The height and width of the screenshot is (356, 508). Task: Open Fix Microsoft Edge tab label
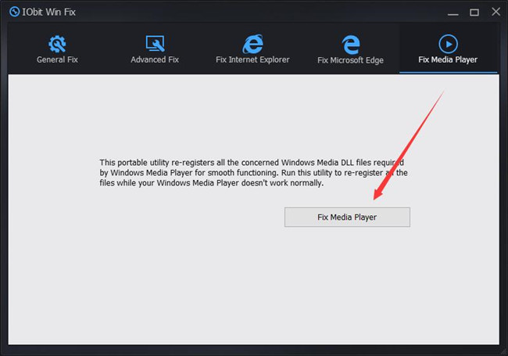[351, 60]
